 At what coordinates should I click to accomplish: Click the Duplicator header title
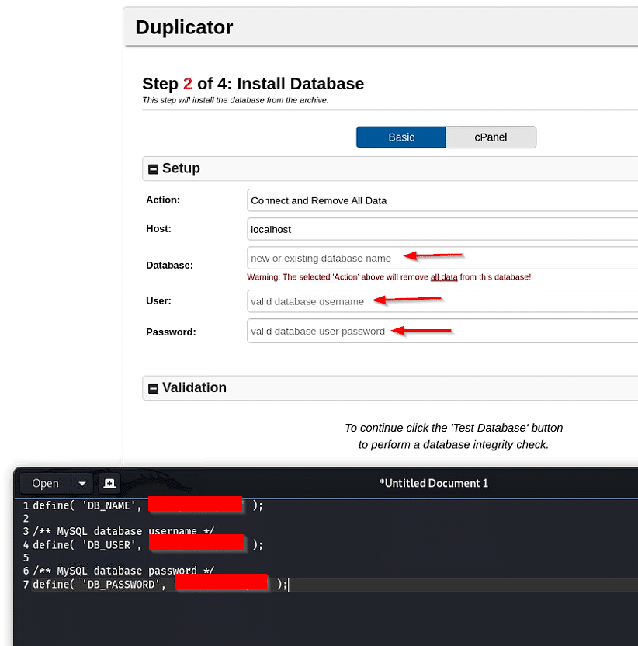click(x=184, y=27)
